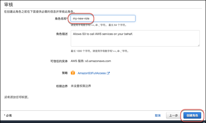Click the description textarea resize handle
This screenshot has width=206, height=123.
(198, 45)
